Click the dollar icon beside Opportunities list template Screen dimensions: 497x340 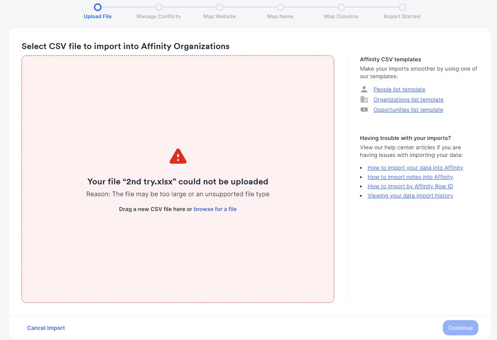click(364, 110)
